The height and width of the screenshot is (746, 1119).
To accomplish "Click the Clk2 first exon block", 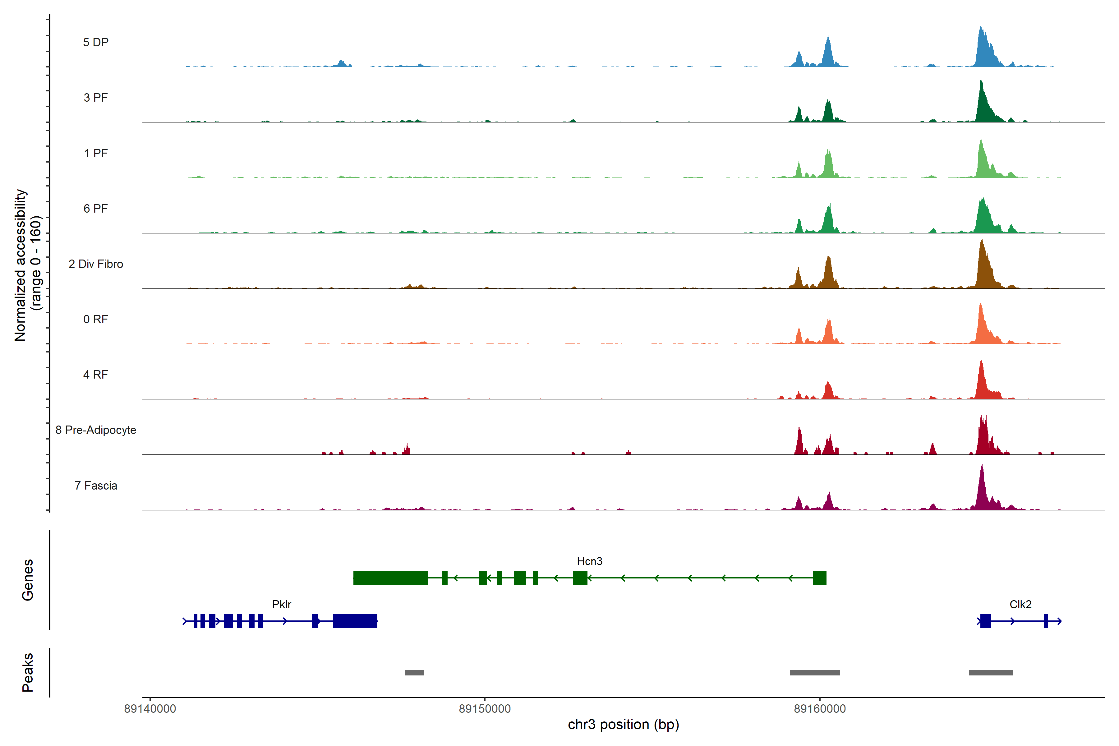I will 985,621.
